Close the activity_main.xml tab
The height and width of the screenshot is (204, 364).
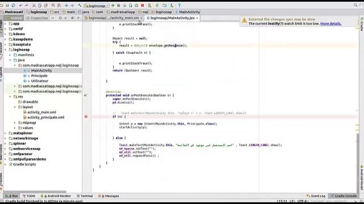tap(142, 18)
